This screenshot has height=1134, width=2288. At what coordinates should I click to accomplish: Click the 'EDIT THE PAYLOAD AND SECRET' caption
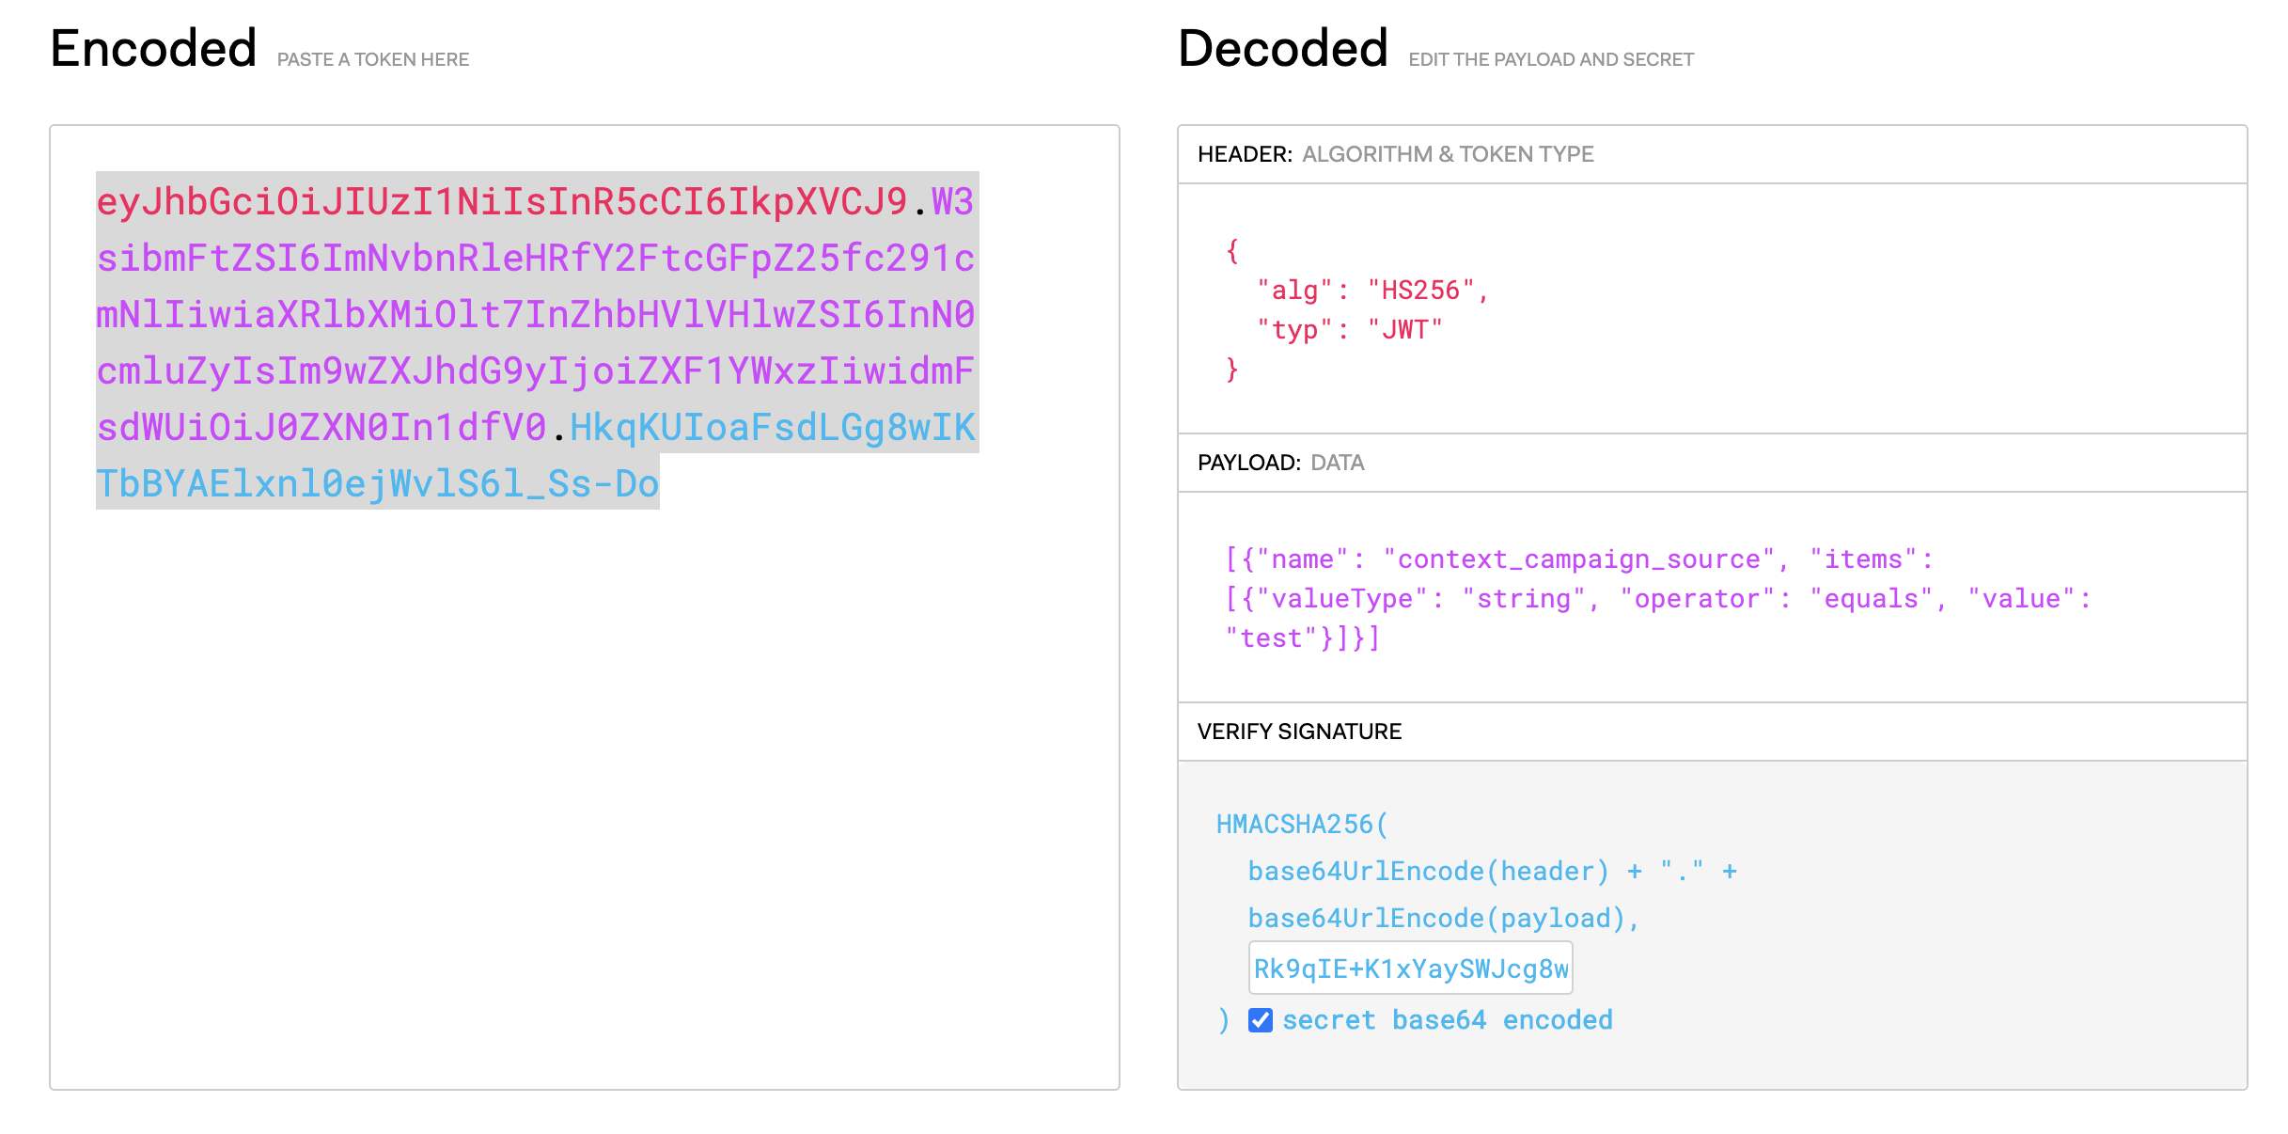pyautogui.click(x=1551, y=59)
